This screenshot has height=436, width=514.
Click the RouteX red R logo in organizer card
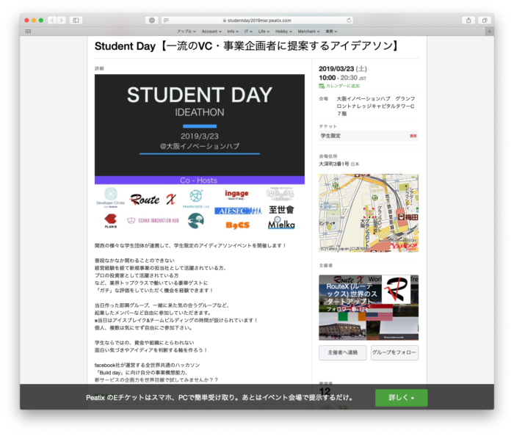click(x=397, y=289)
